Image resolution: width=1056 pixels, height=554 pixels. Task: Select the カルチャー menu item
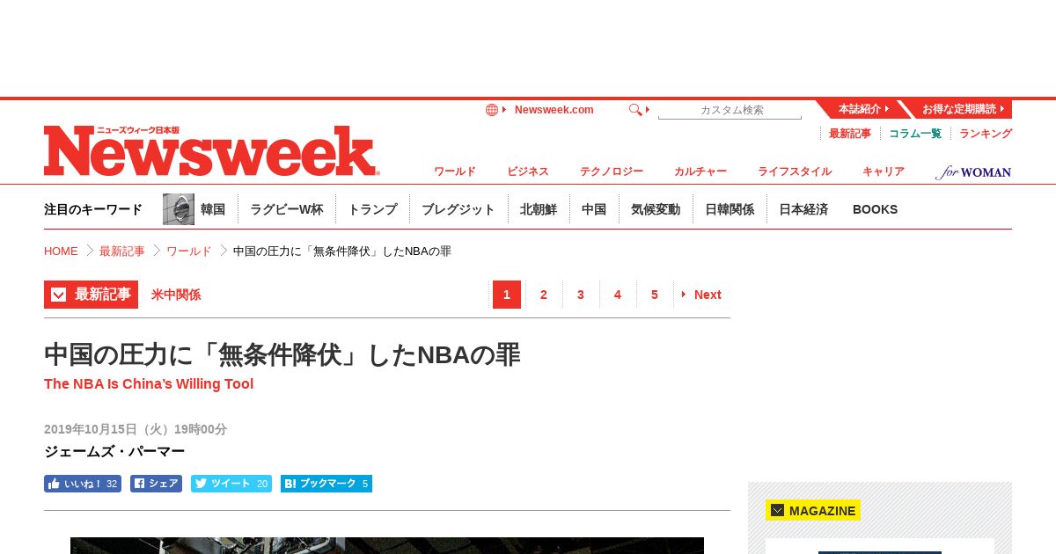pos(700,171)
